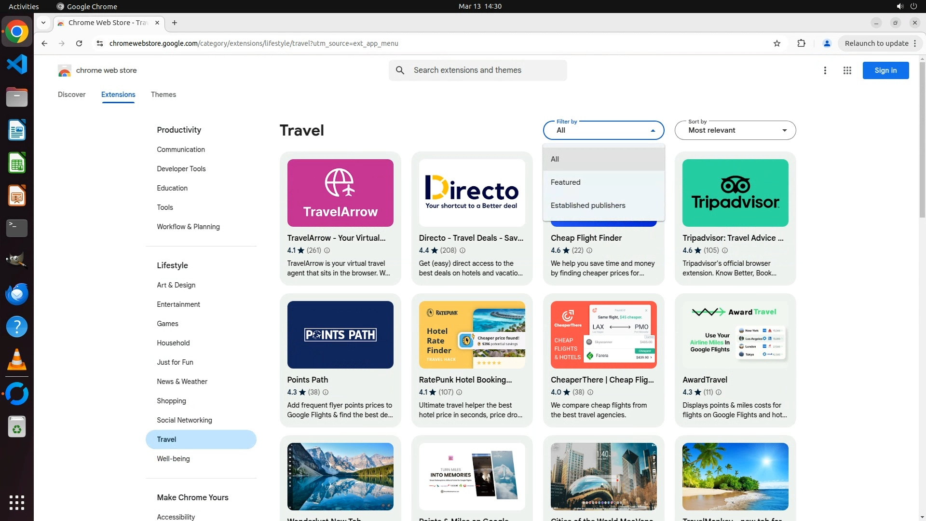926x521 pixels.
Task: Open the Extensions puzzle icon in toolbar
Action: [x=801, y=43]
